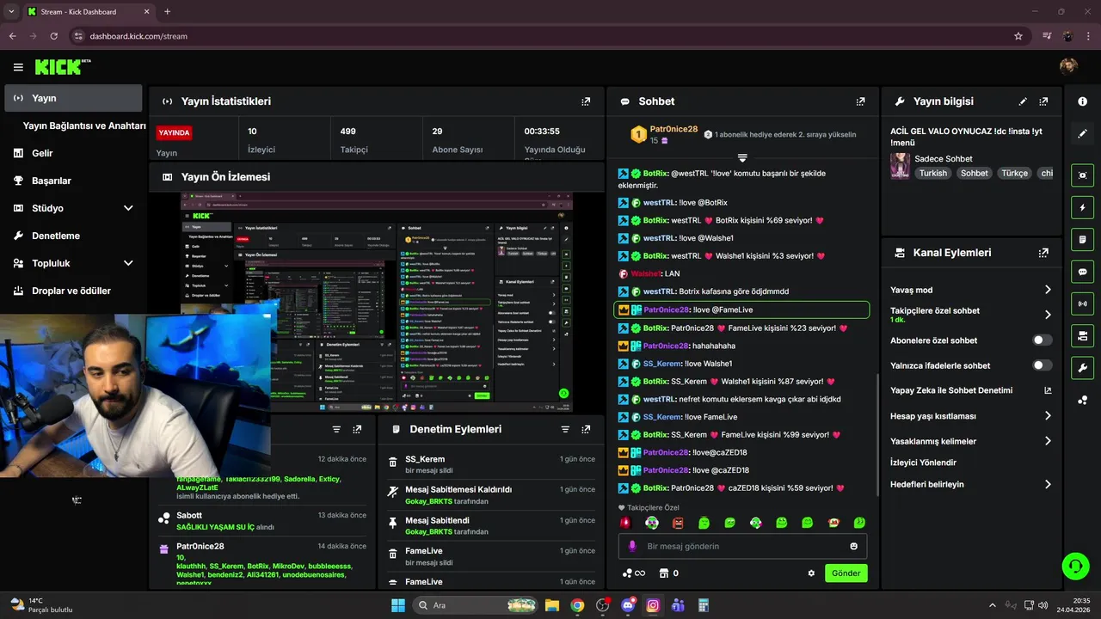
Task: Pop out the Yayın bilgisi panel
Action: point(1043,101)
